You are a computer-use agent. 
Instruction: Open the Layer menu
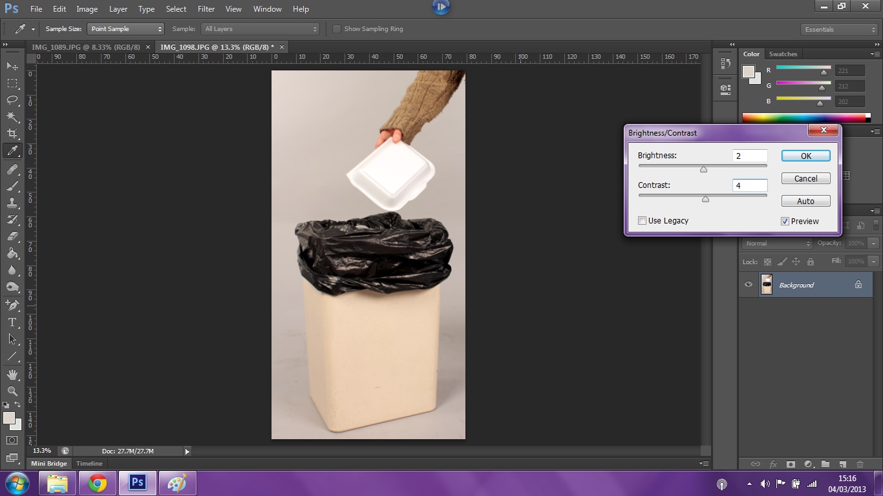(118, 9)
